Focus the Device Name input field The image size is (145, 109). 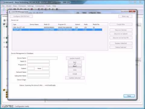click(42, 58)
